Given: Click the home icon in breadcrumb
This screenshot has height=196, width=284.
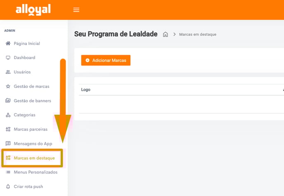Looking at the screenshot, I should [165, 34].
